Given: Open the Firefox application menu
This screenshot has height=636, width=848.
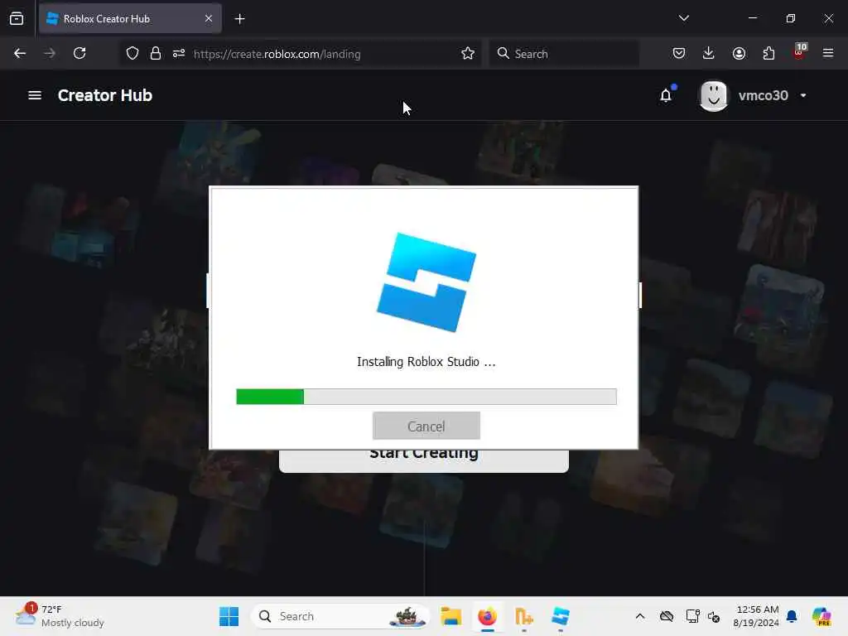Looking at the screenshot, I should click(828, 53).
